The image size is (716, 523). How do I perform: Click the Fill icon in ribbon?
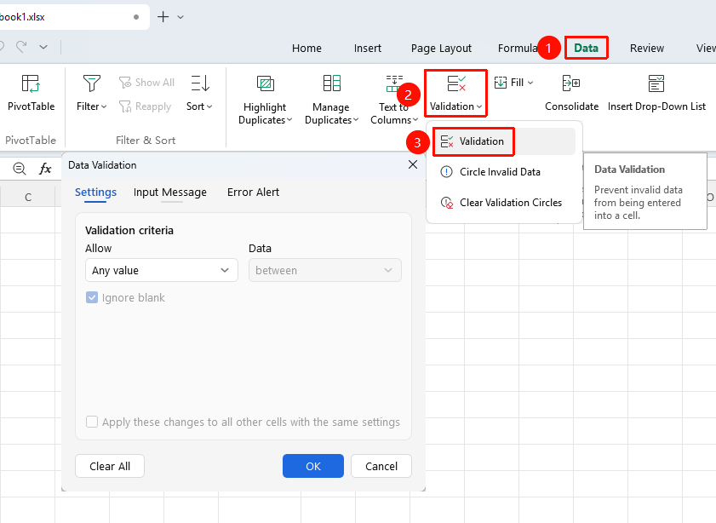pyautogui.click(x=501, y=83)
